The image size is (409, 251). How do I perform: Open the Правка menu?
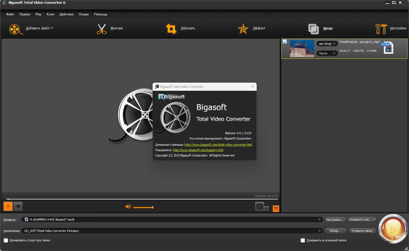tap(25, 14)
